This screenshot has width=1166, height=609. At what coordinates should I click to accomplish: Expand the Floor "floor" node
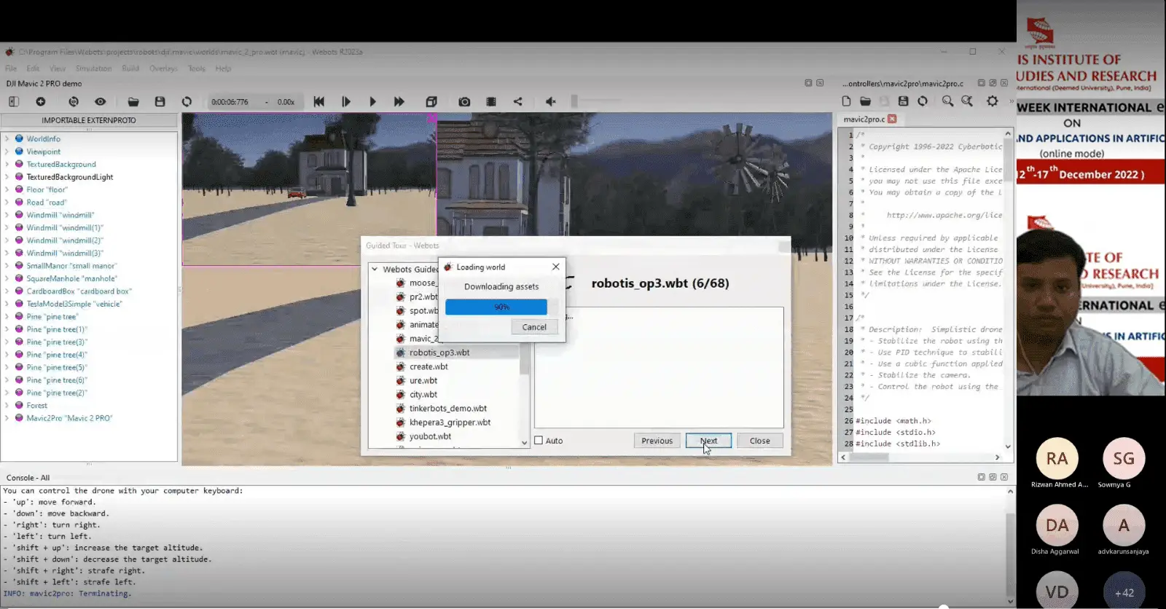pyautogui.click(x=7, y=189)
